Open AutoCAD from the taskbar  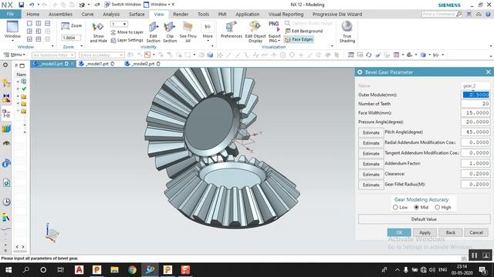click(x=79, y=270)
